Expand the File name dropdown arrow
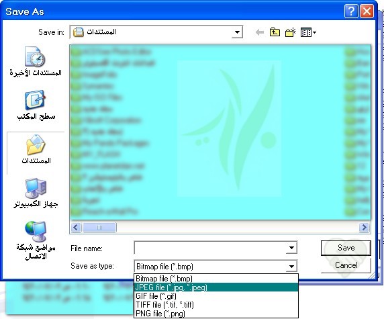Image resolution: width=384 pixels, height=319 pixels. (291, 248)
